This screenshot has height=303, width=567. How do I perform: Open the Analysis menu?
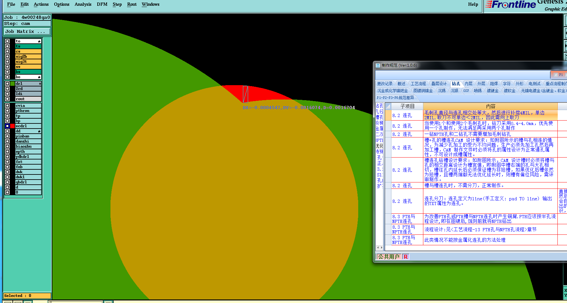coord(83,4)
